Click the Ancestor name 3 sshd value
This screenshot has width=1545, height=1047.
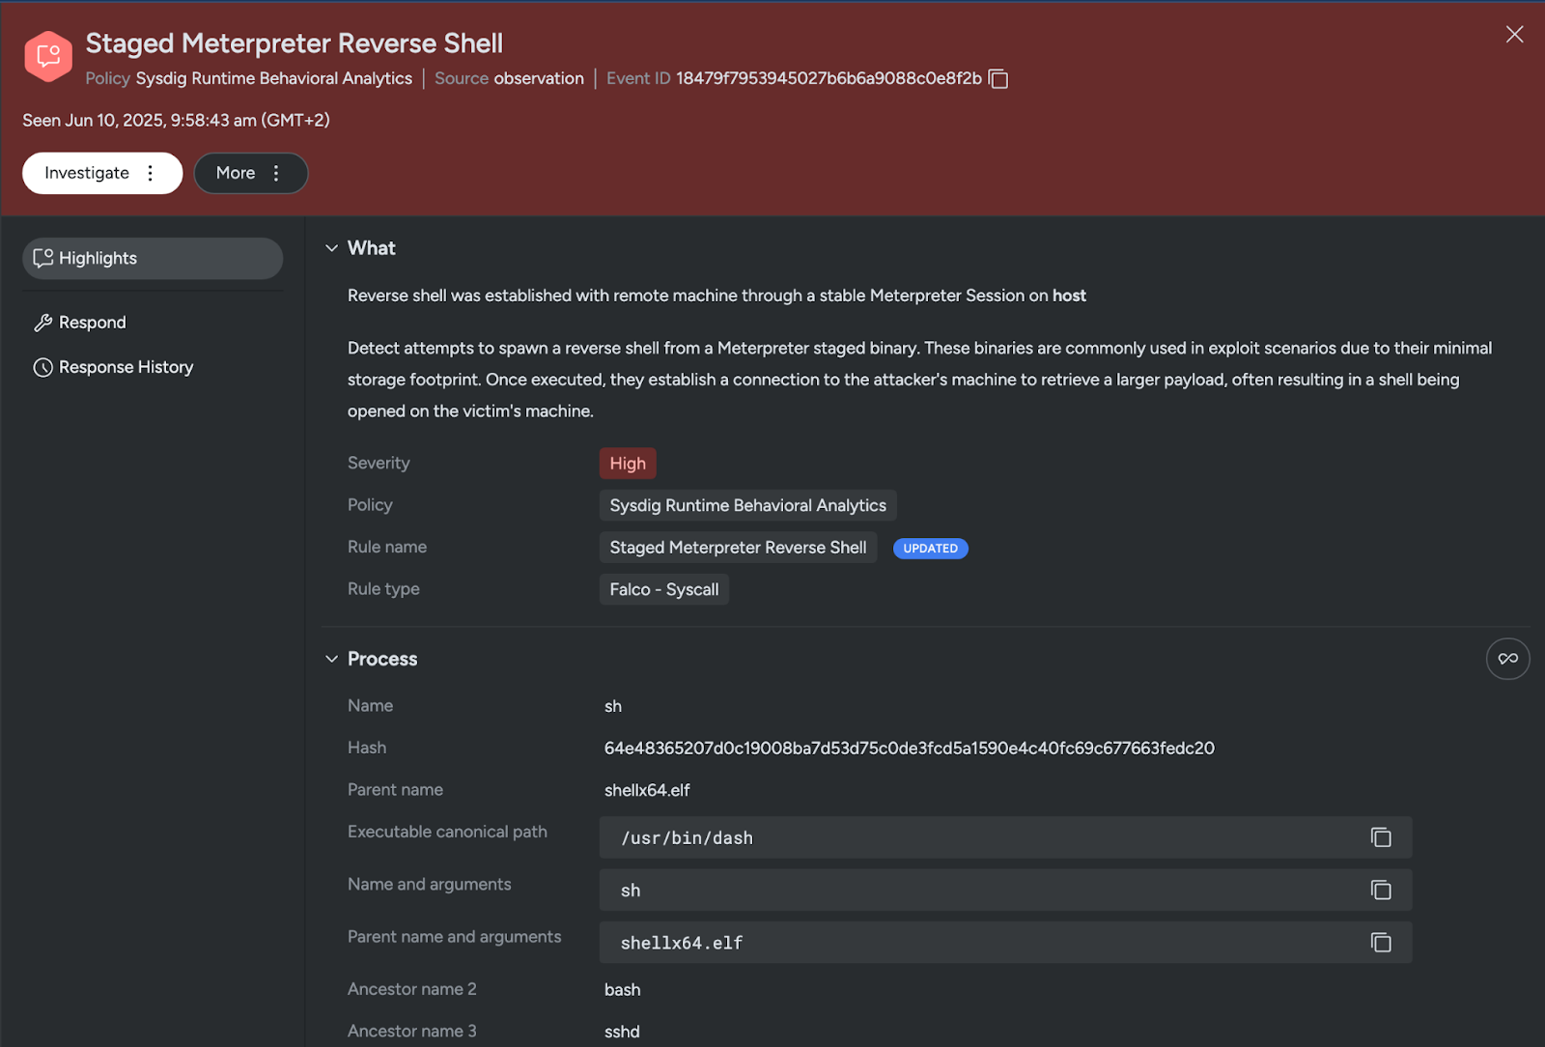click(622, 1032)
